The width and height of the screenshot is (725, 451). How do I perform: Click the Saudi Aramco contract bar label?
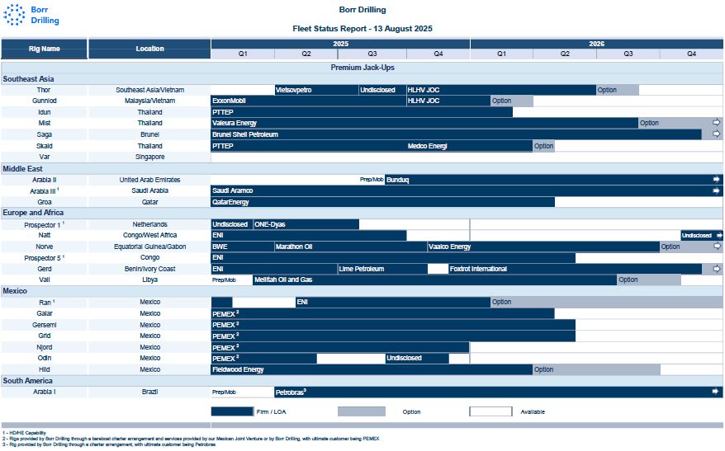[233, 190]
